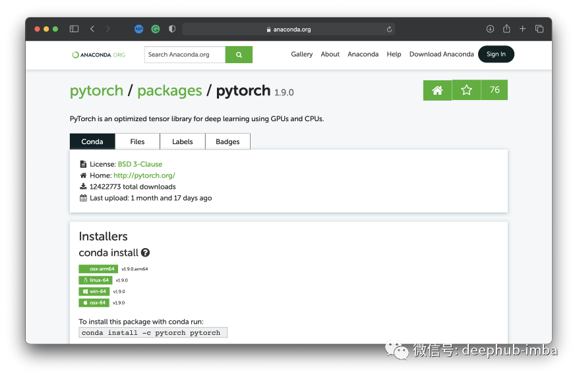577x377 pixels.
Task: Open the Help nav link
Action: [394, 54]
